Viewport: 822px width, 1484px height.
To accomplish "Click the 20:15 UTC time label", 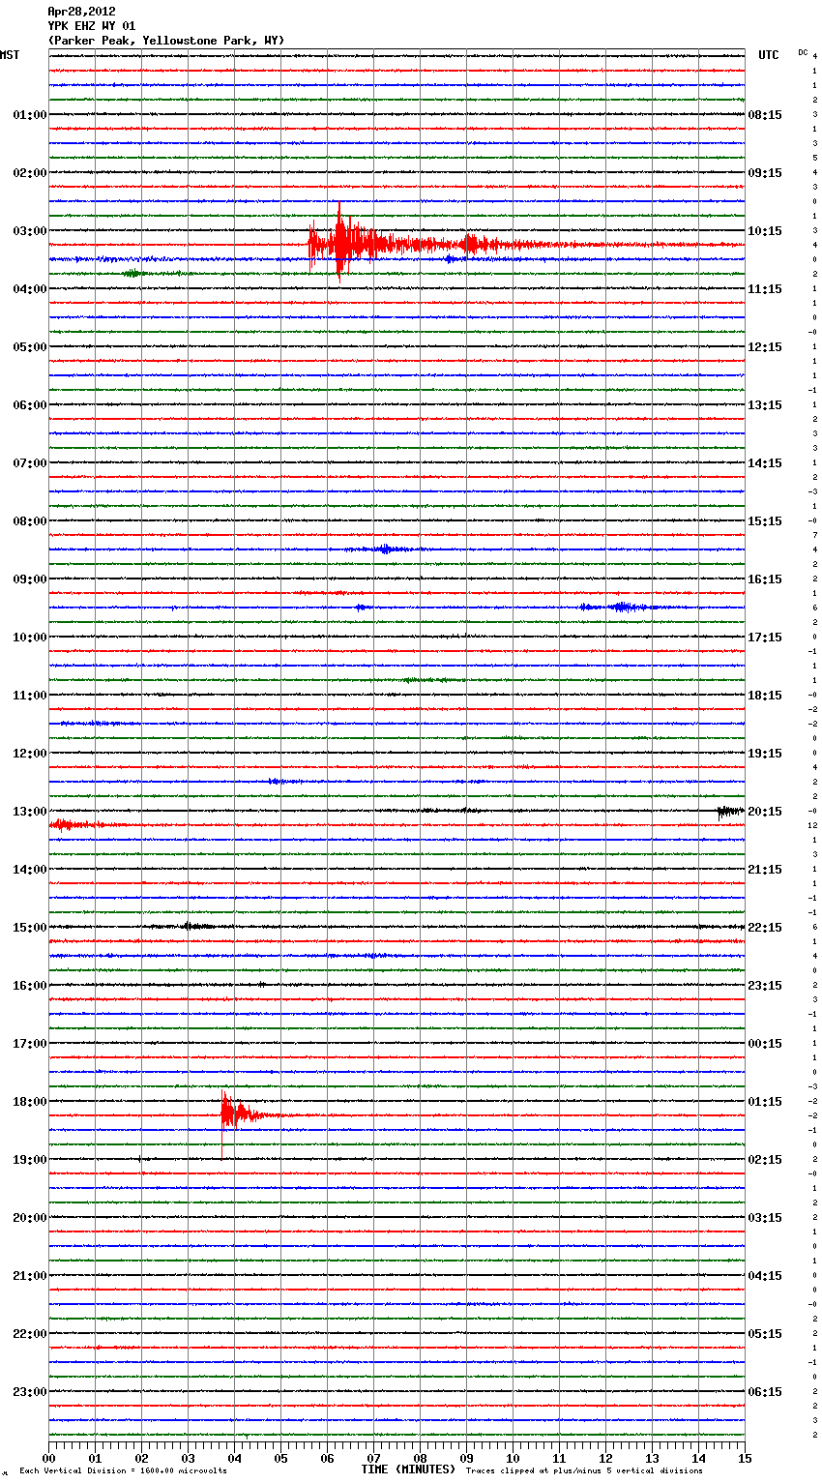I will point(765,812).
